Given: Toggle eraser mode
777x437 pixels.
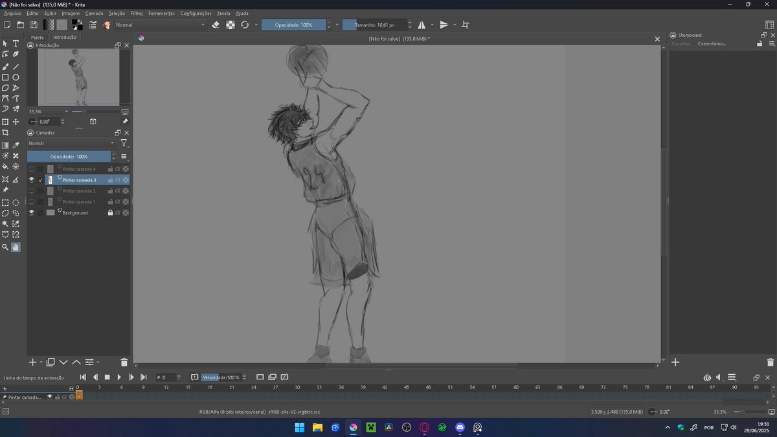Looking at the screenshot, I should click(x=216, y=25).
